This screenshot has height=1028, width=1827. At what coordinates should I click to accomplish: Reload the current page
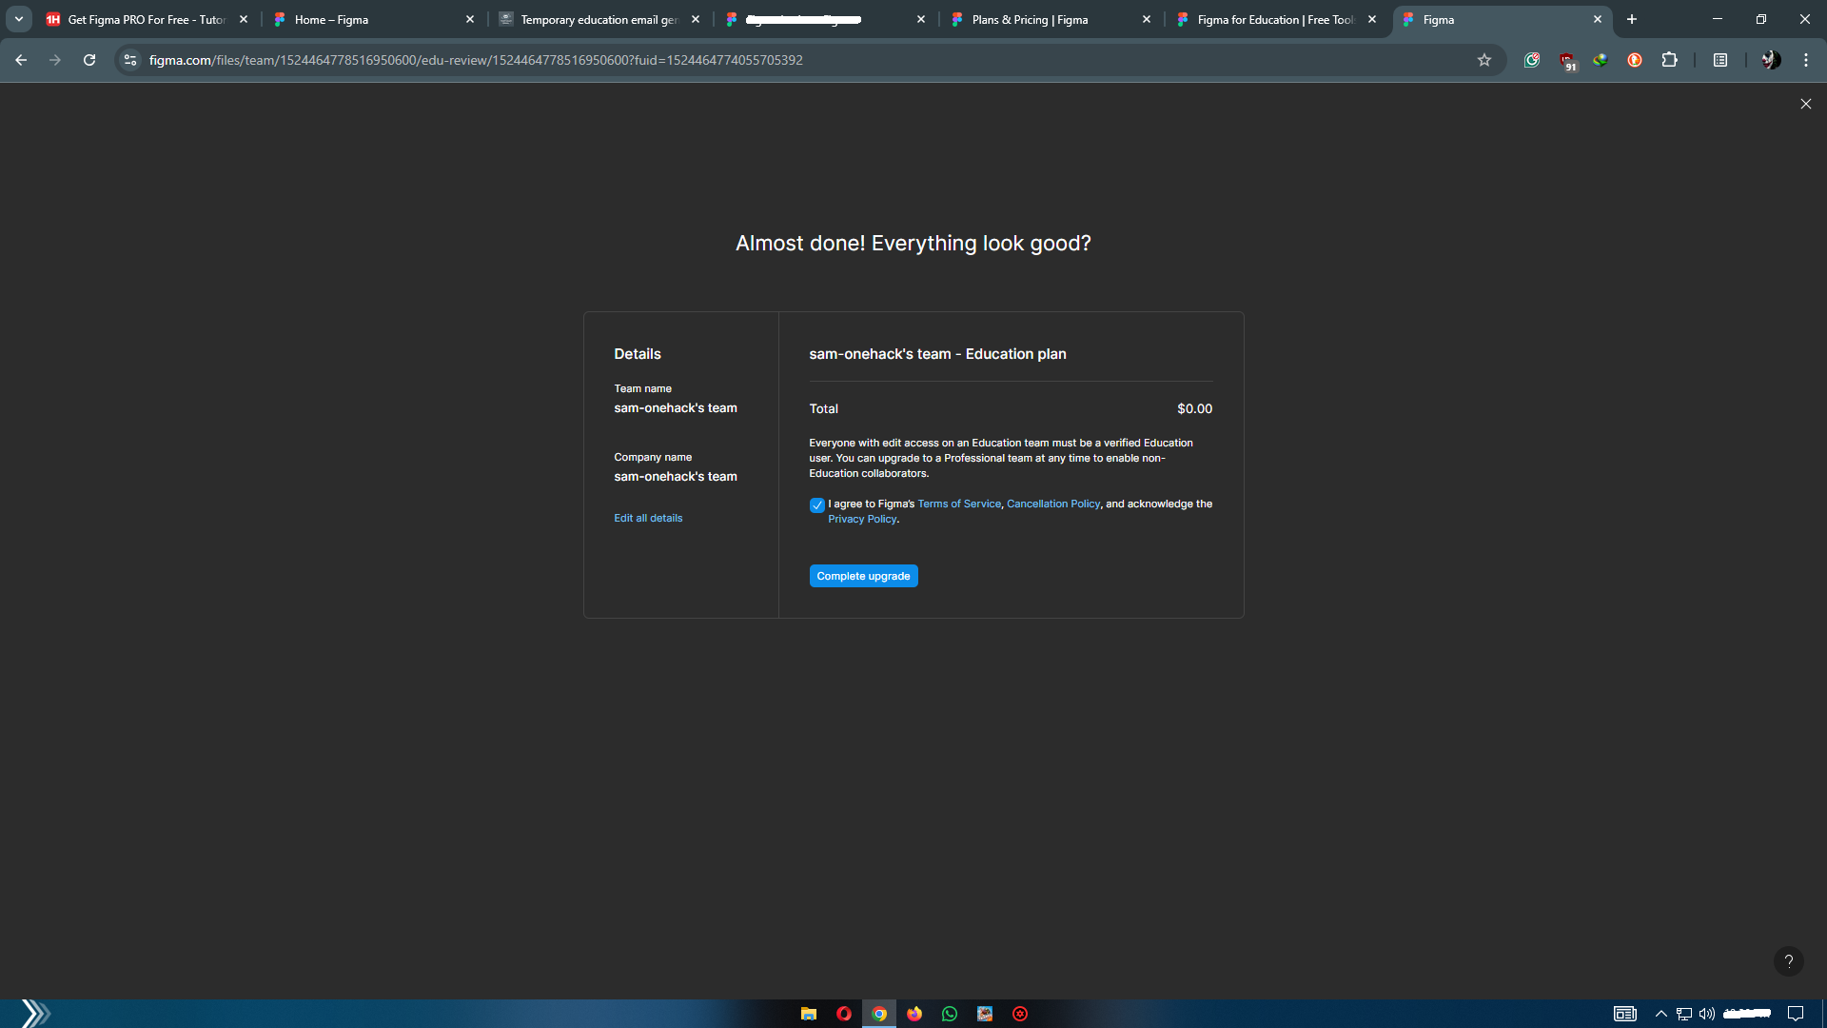tap(89, 60)
